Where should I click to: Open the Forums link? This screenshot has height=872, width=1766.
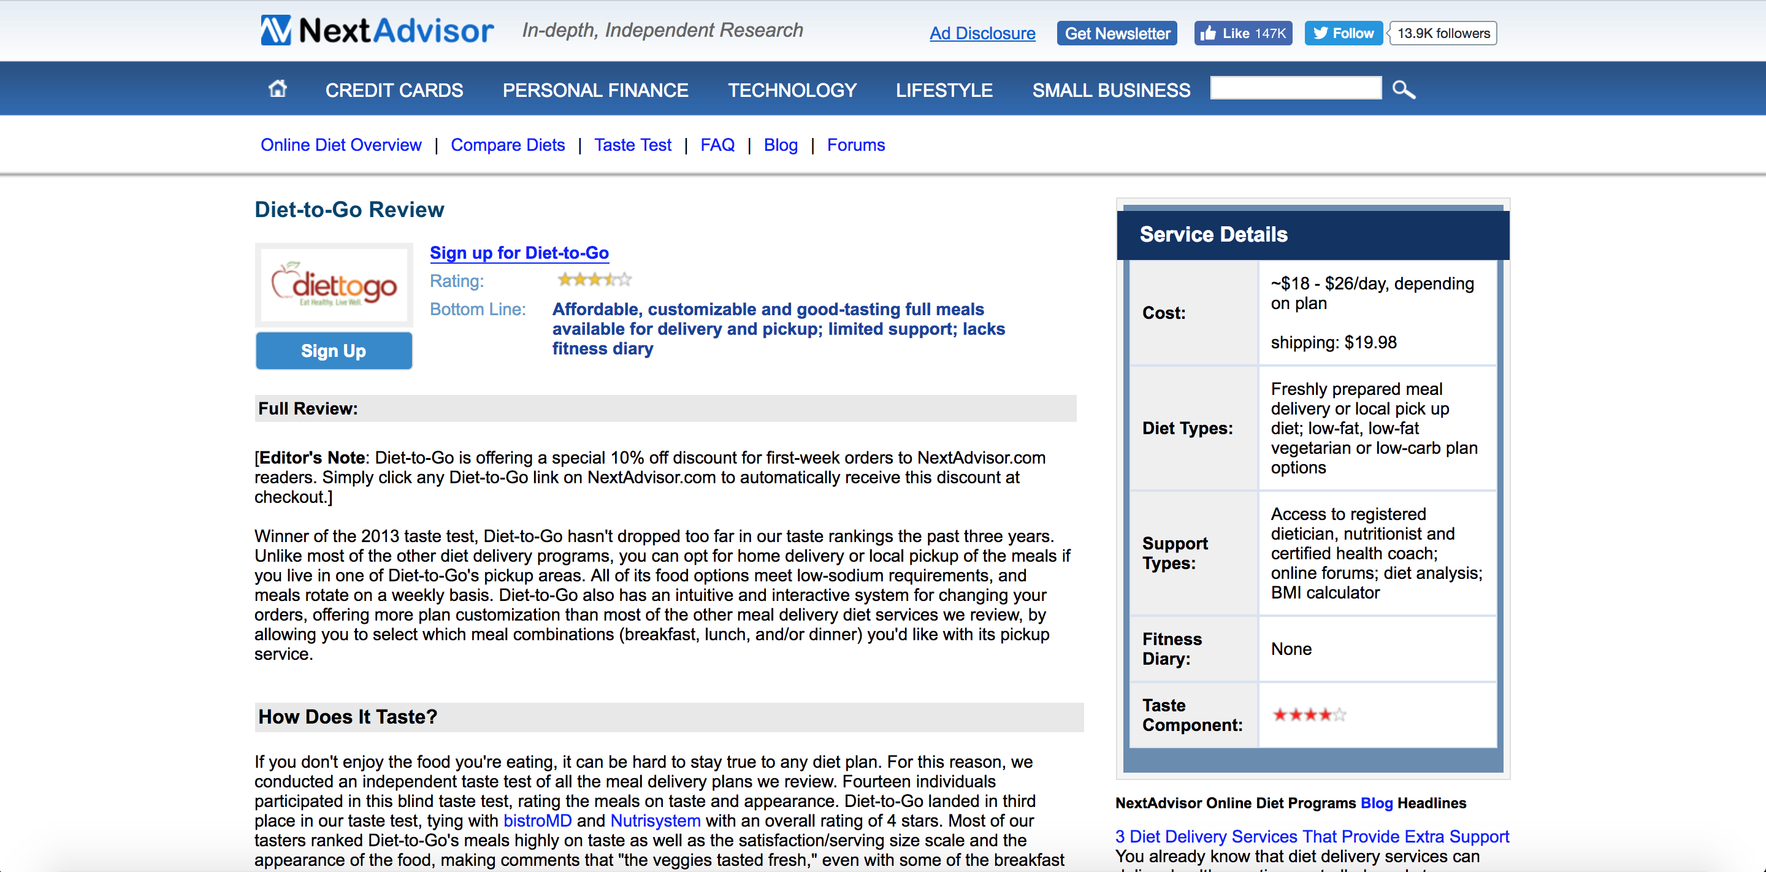[x=855, y=145]
